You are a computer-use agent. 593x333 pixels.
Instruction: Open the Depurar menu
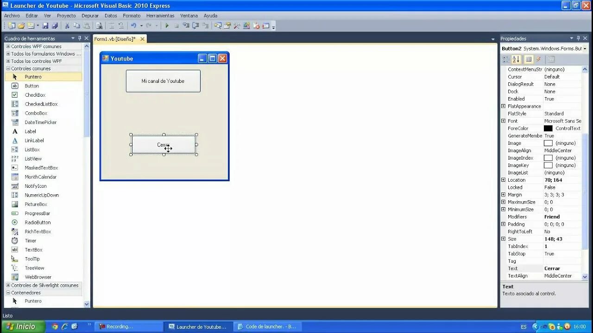point(90,16)
